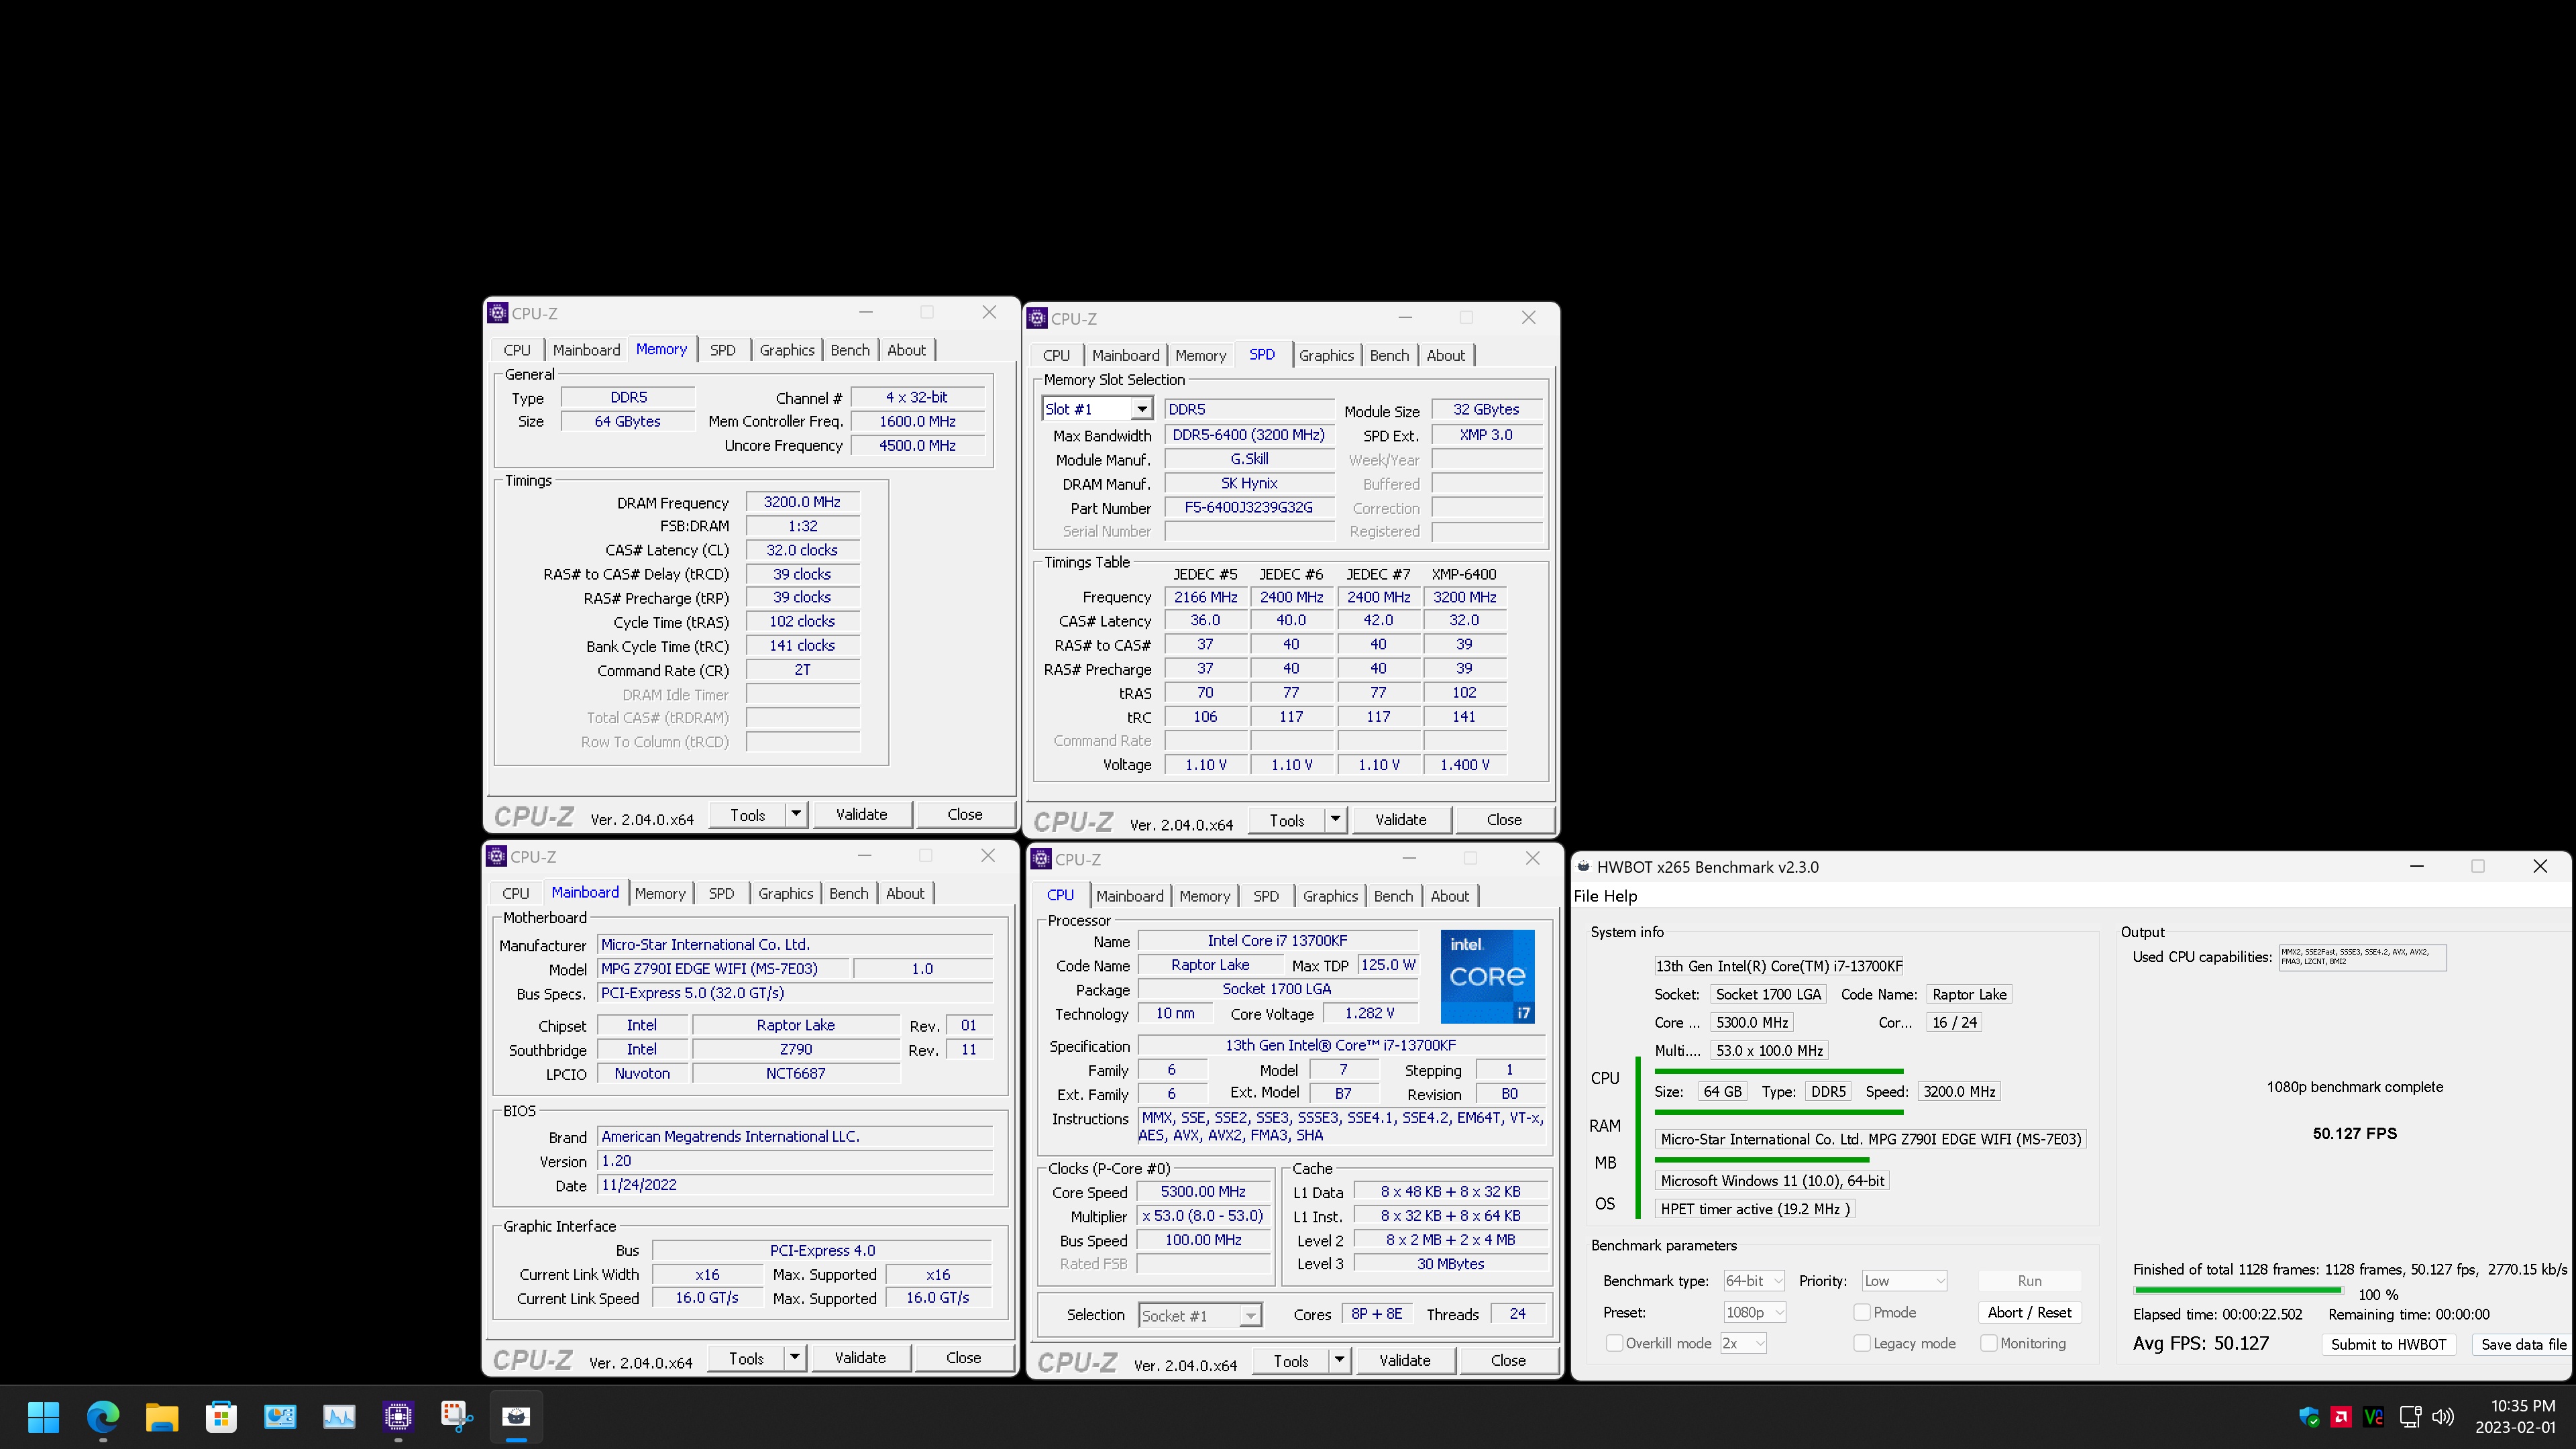Open the Preset 1080p dropdown
The height and width of the screenshot is (1449, 2576).
[1754, 1312]
